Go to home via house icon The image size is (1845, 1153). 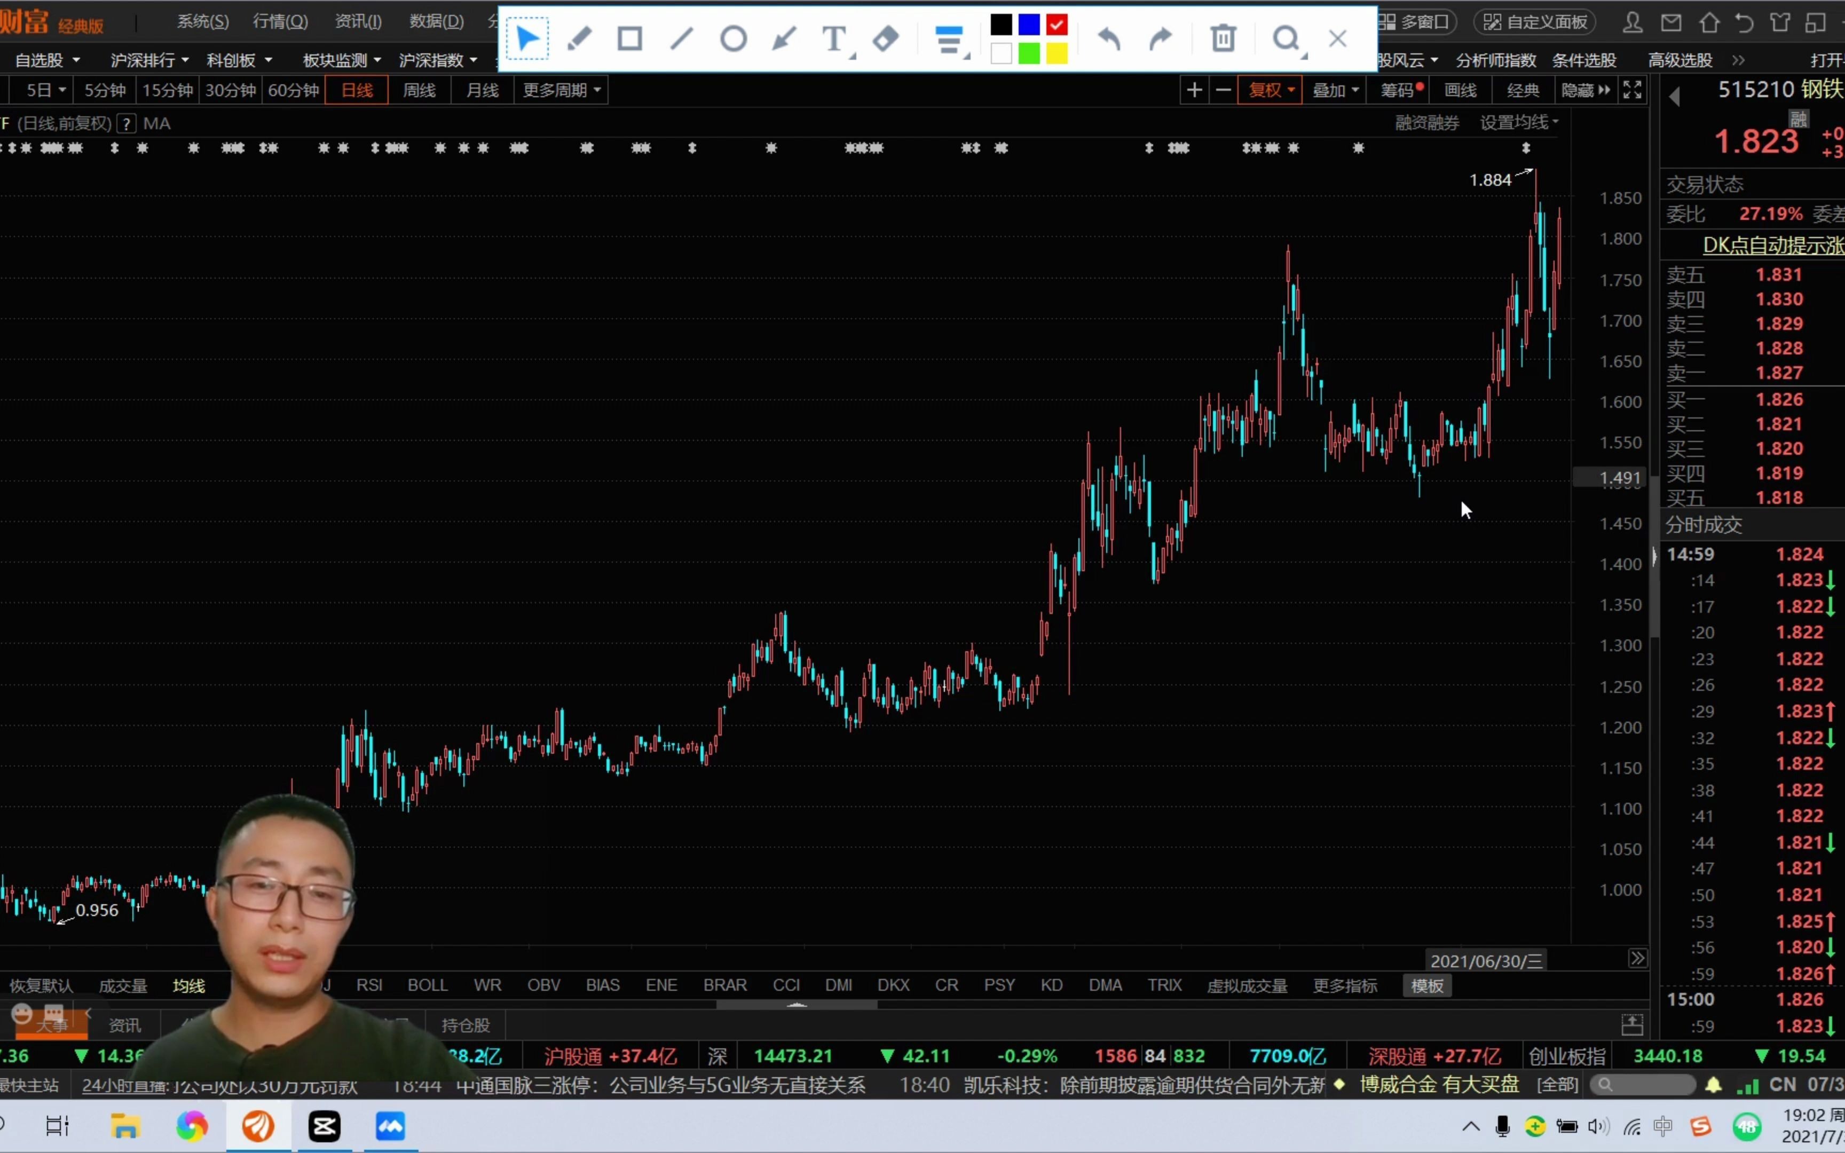click(x=1709, y=22)
